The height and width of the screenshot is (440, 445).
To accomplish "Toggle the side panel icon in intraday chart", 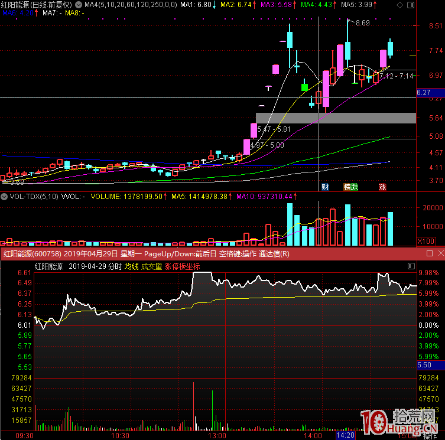I will click(411, 266).
